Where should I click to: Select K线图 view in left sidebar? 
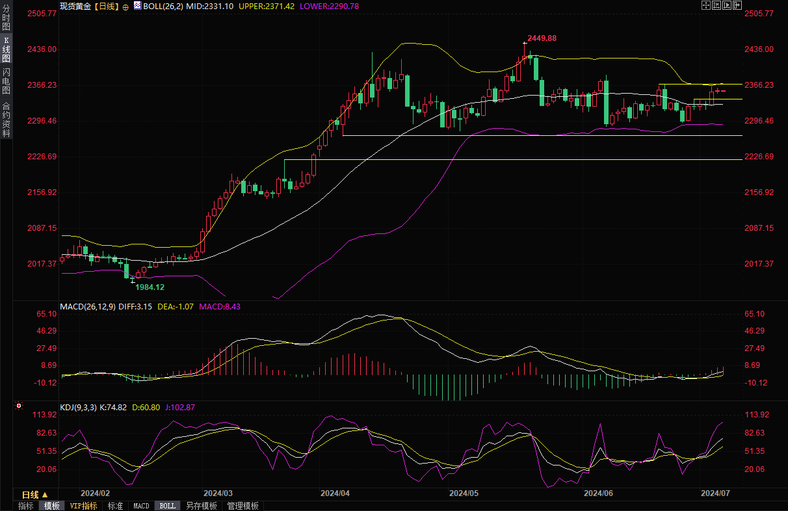coord(6,49)
